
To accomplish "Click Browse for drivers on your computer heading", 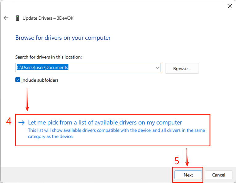I will pyautogui.click(x=63, y=38).
